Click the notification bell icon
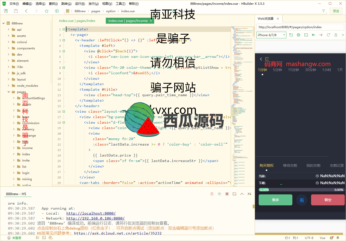This screenshot has height=241, width=346. 338,238
